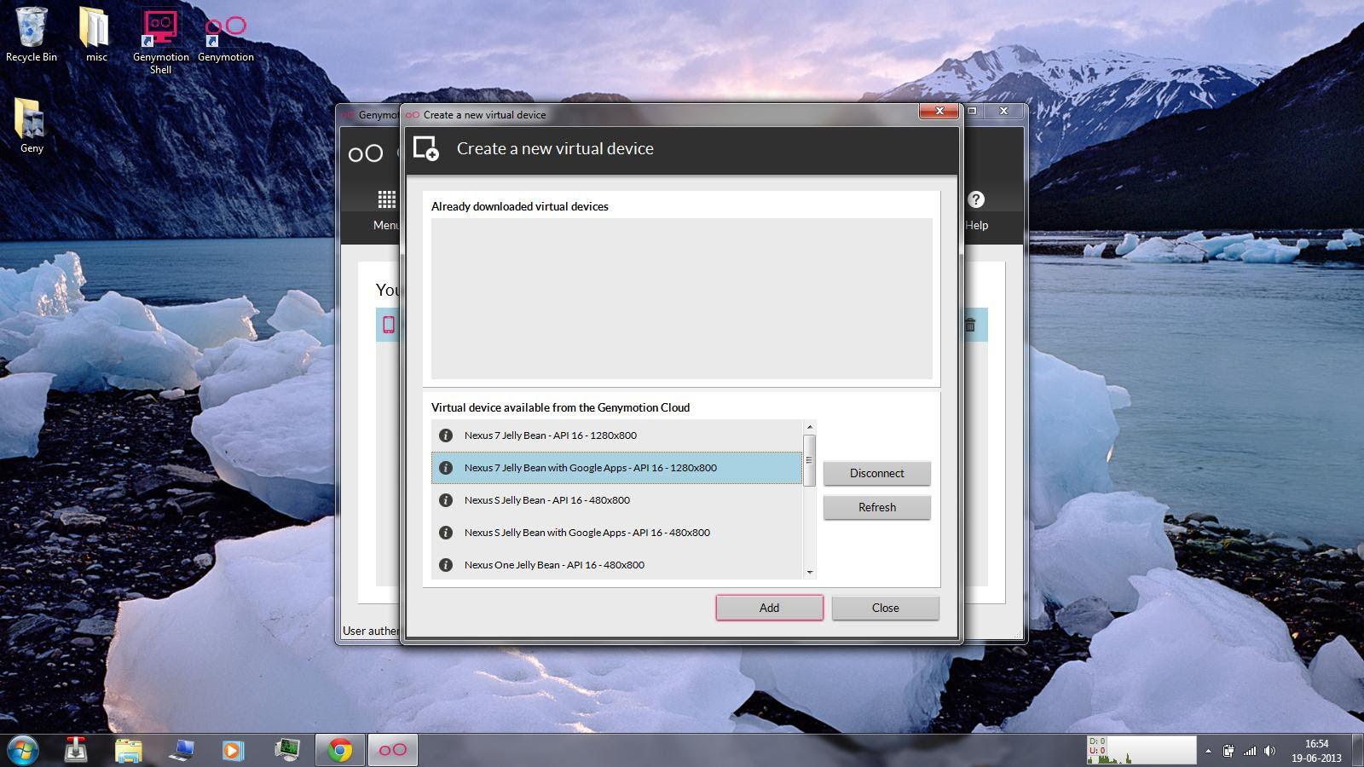Image resolution: width=1364 pixels, height=767 pixels.
Task: Click the already downloaded virtual devices list area
Action: coord(681,298)
